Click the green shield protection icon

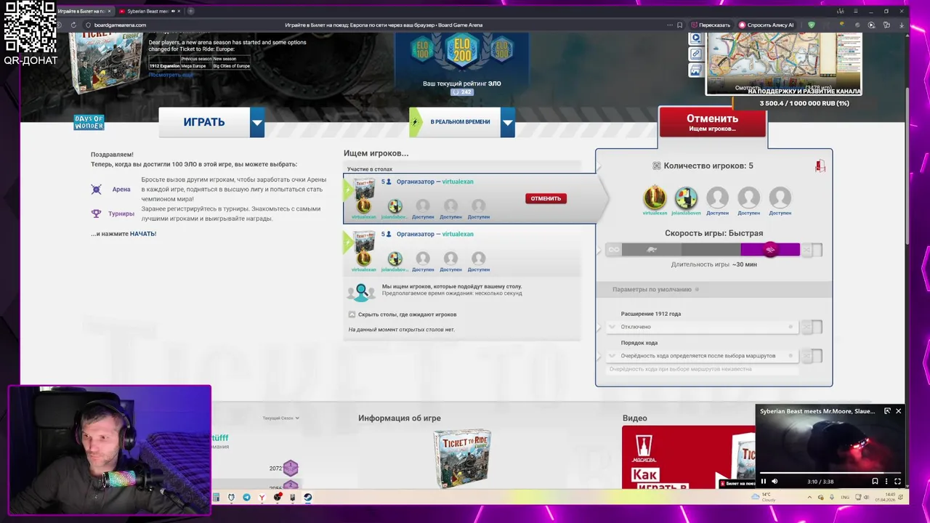click(x=812, y=25)
